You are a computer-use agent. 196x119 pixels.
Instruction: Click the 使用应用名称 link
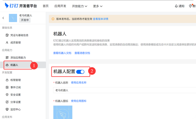(79, 83)
